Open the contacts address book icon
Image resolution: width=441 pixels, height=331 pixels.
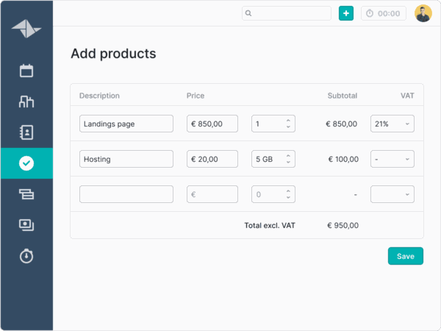26,132
